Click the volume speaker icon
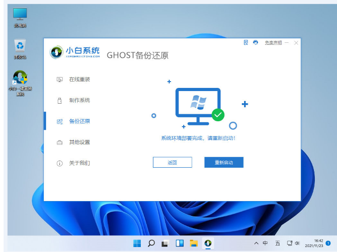This screenshot has height=252, width=337. (x=297, y=243)
